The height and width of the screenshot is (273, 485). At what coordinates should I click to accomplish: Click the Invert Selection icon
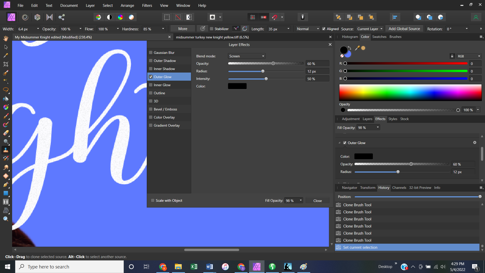[189, 17]
